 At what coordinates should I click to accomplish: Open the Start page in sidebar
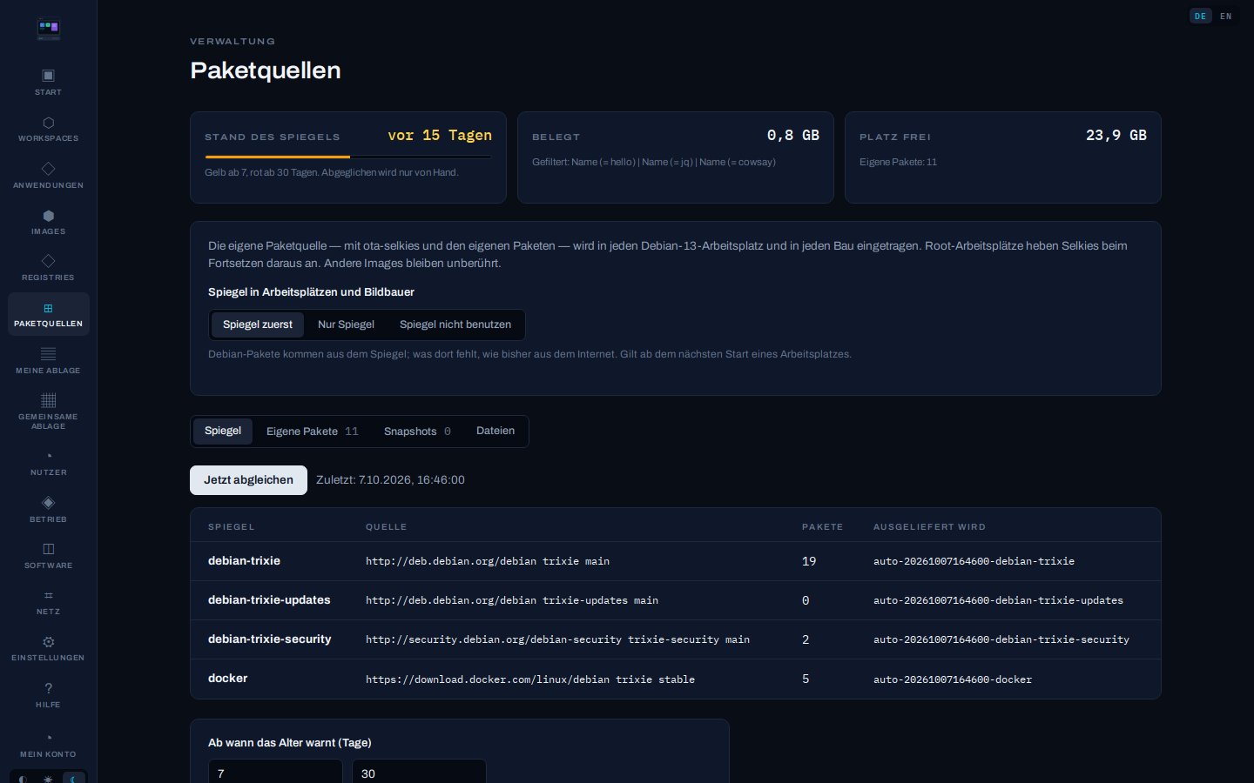[x=49, y=82]
